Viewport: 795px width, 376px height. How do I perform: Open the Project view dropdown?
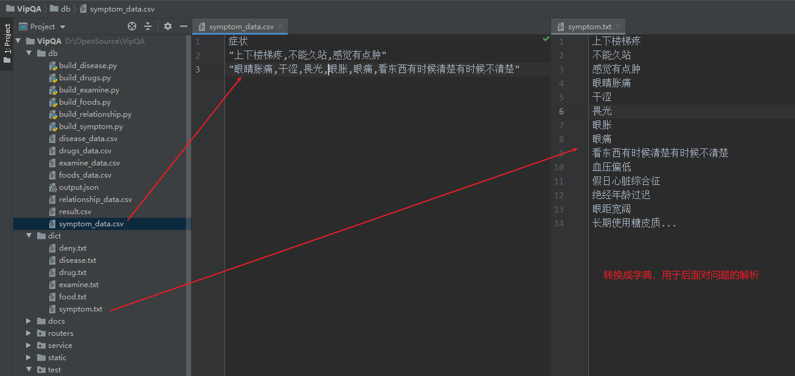[43, 26]
